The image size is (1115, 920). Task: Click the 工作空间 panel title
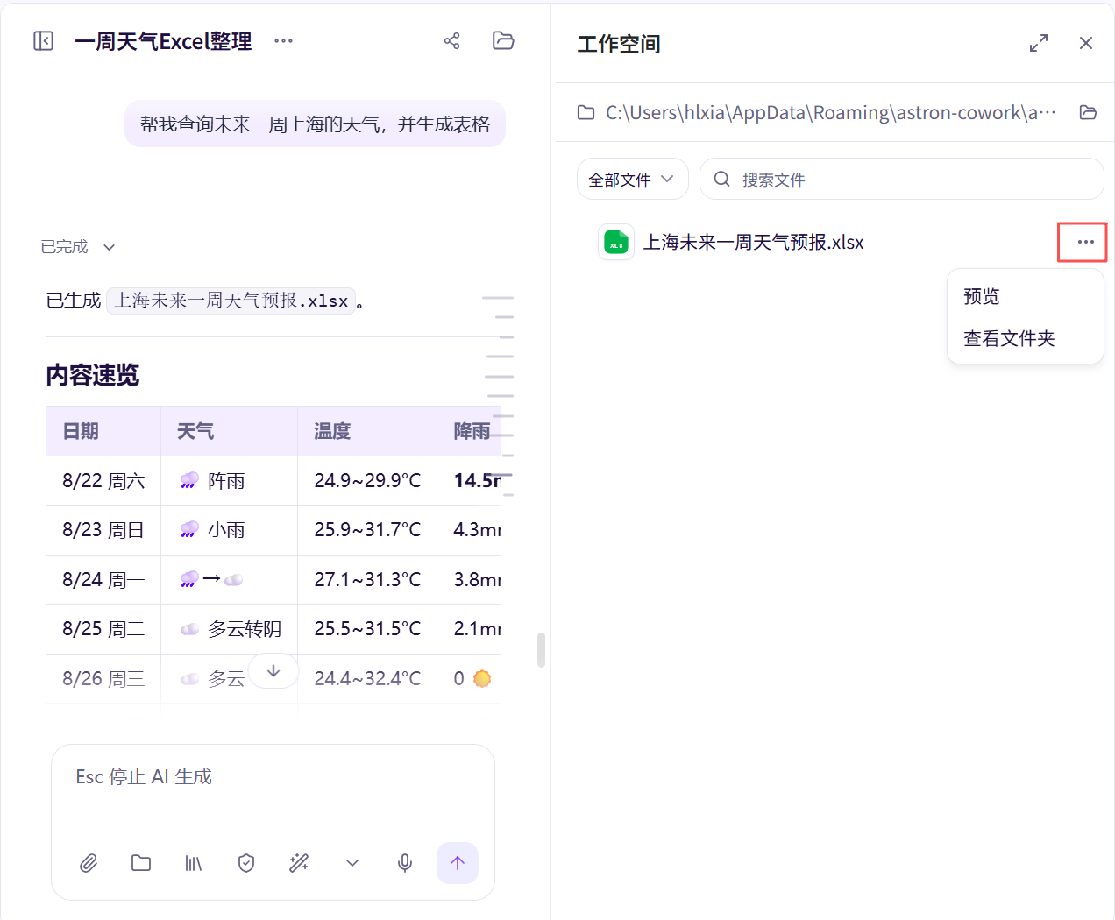coord(619,44)
